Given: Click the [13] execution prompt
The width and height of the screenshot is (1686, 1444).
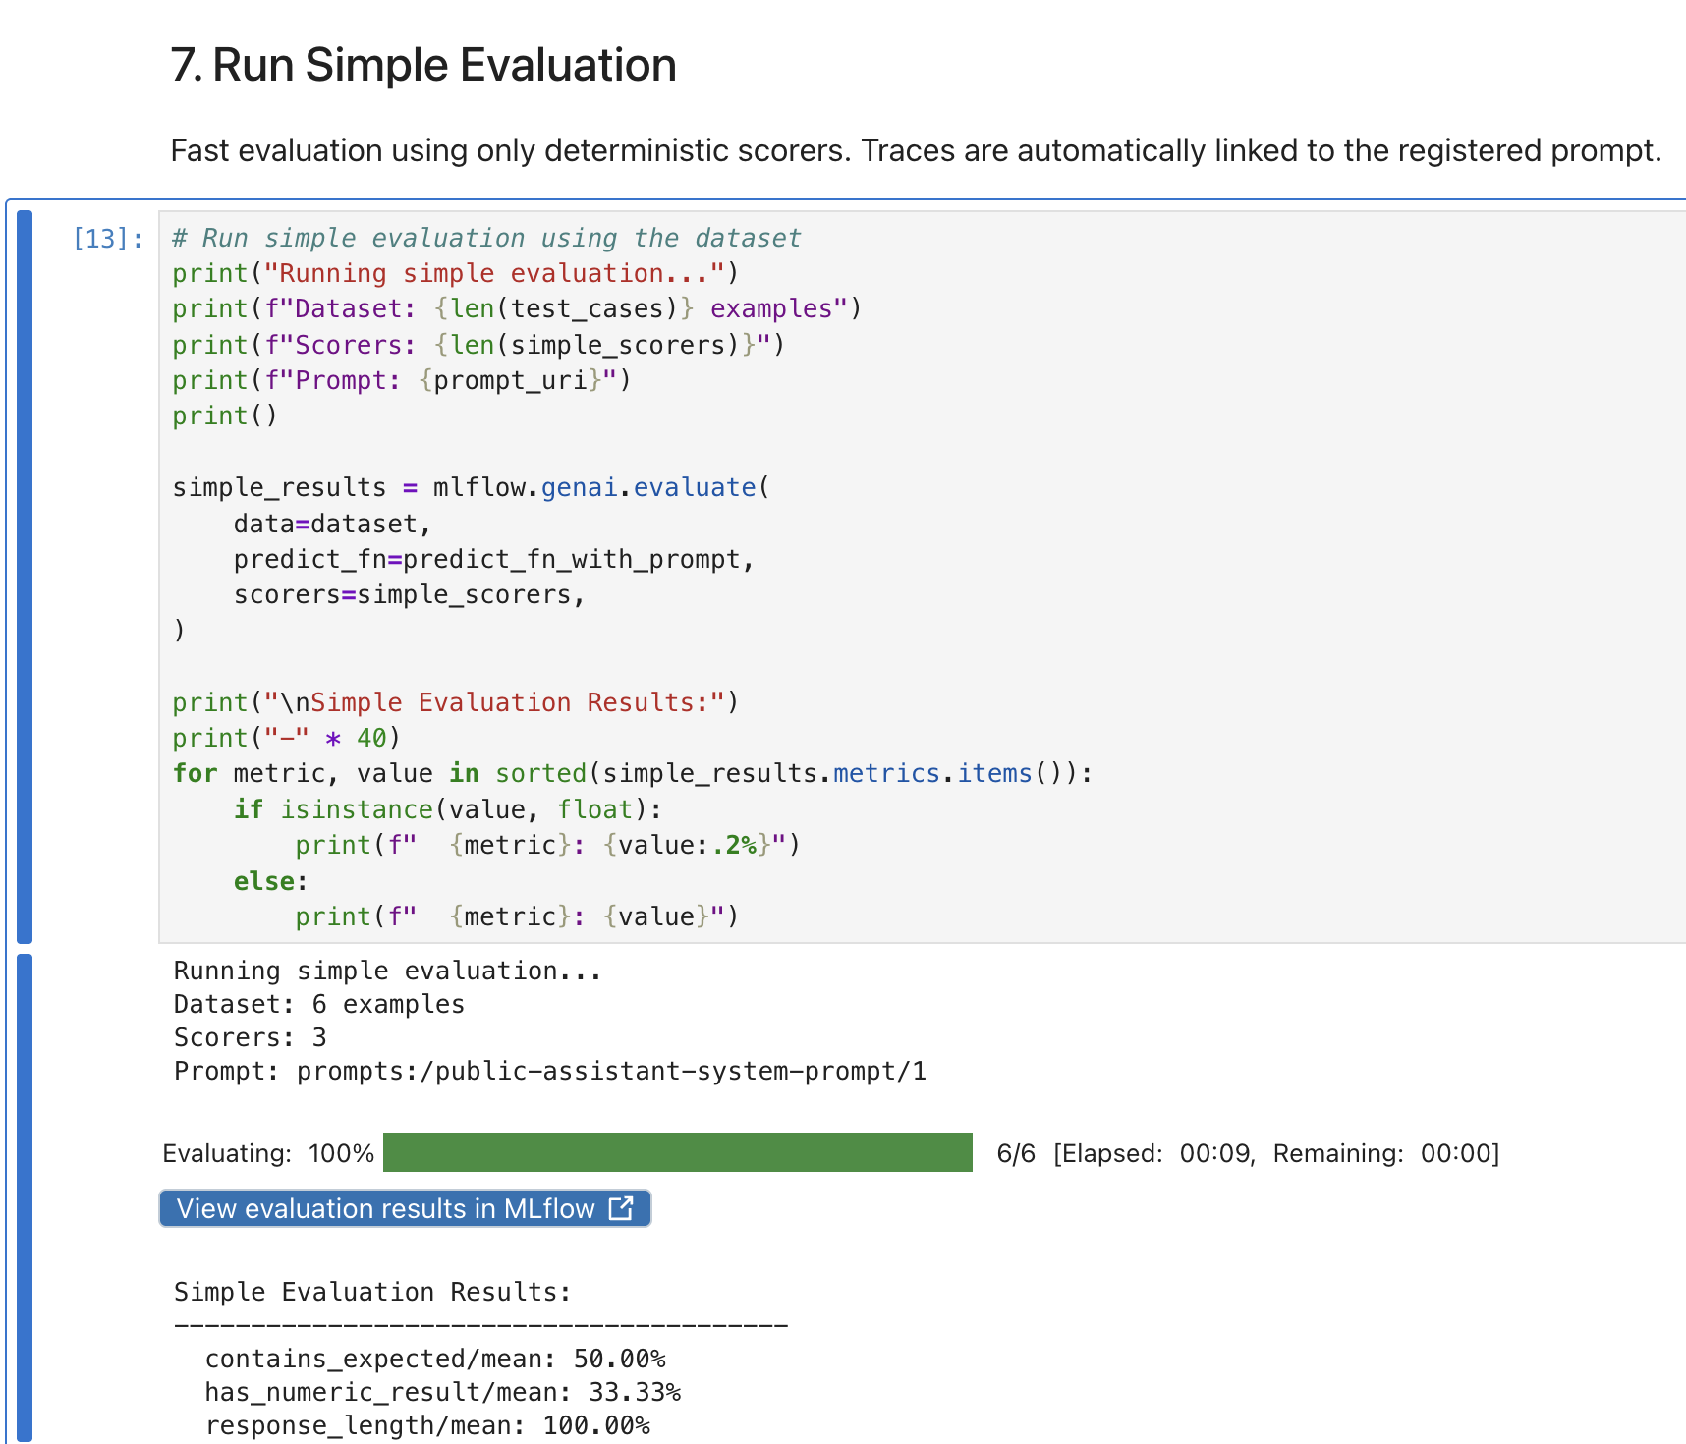Looking at the screenshot, I should (x=108, y=239).
